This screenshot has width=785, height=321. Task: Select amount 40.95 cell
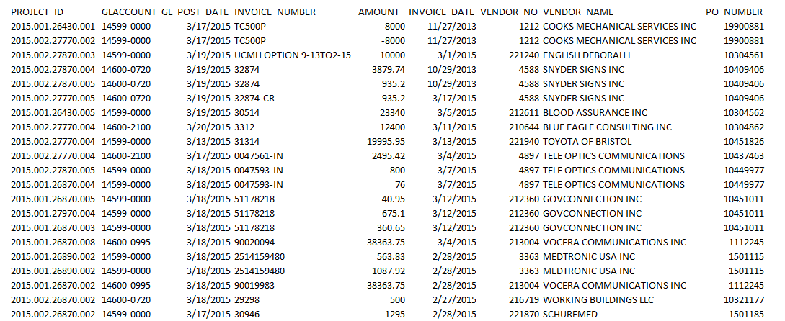[393, 199]
